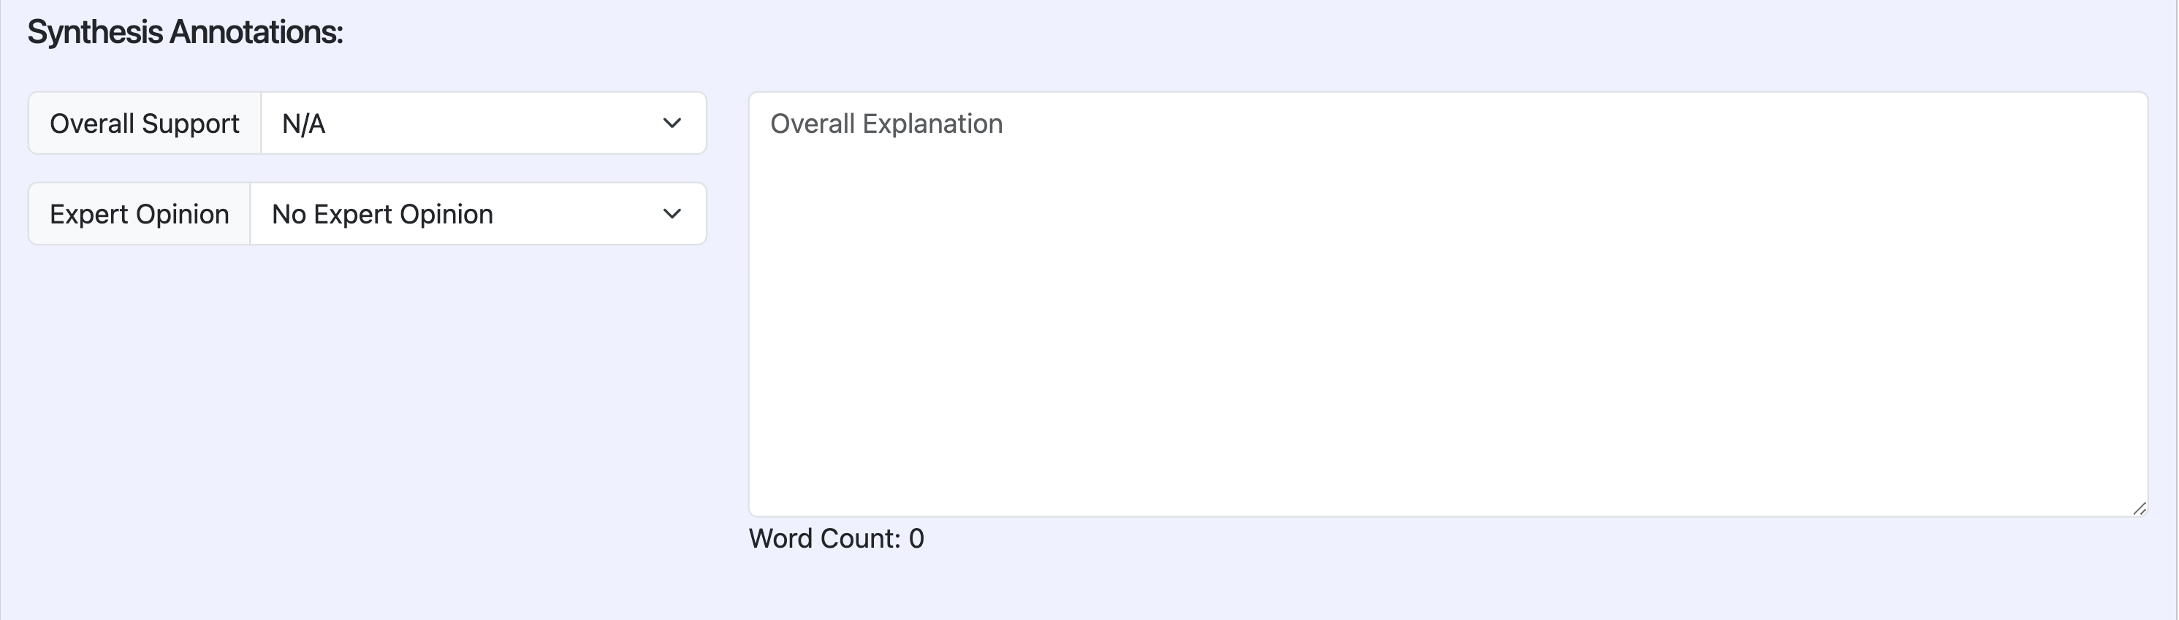Open the Overall Support dropdown
The height and width of the screenshot is (620, 2179).
(x=483, y=123)
